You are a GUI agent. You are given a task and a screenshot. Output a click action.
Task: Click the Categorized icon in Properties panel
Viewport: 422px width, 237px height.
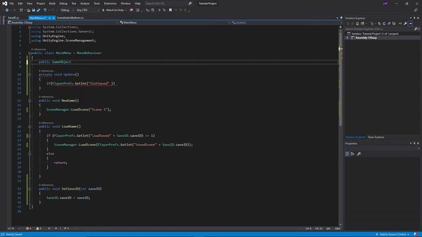click(x=347, y=153)
